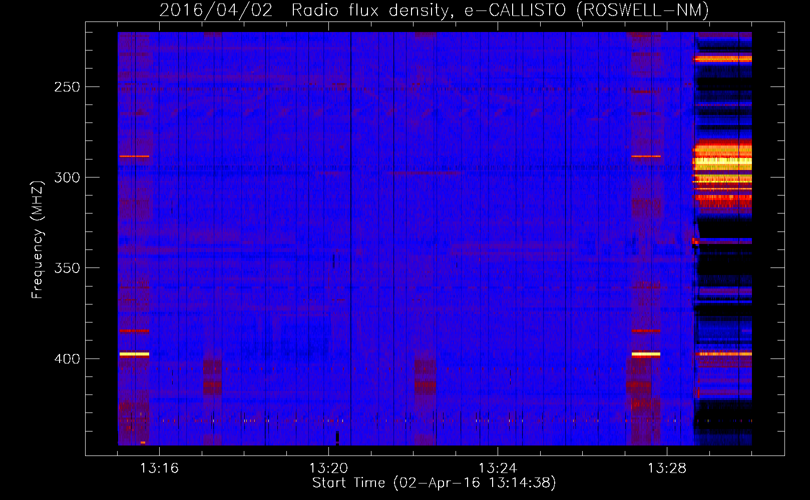Viewport: 810px width, 500px height.
Task: Click the 400 frequency tick label
Action: click(67, 359)
